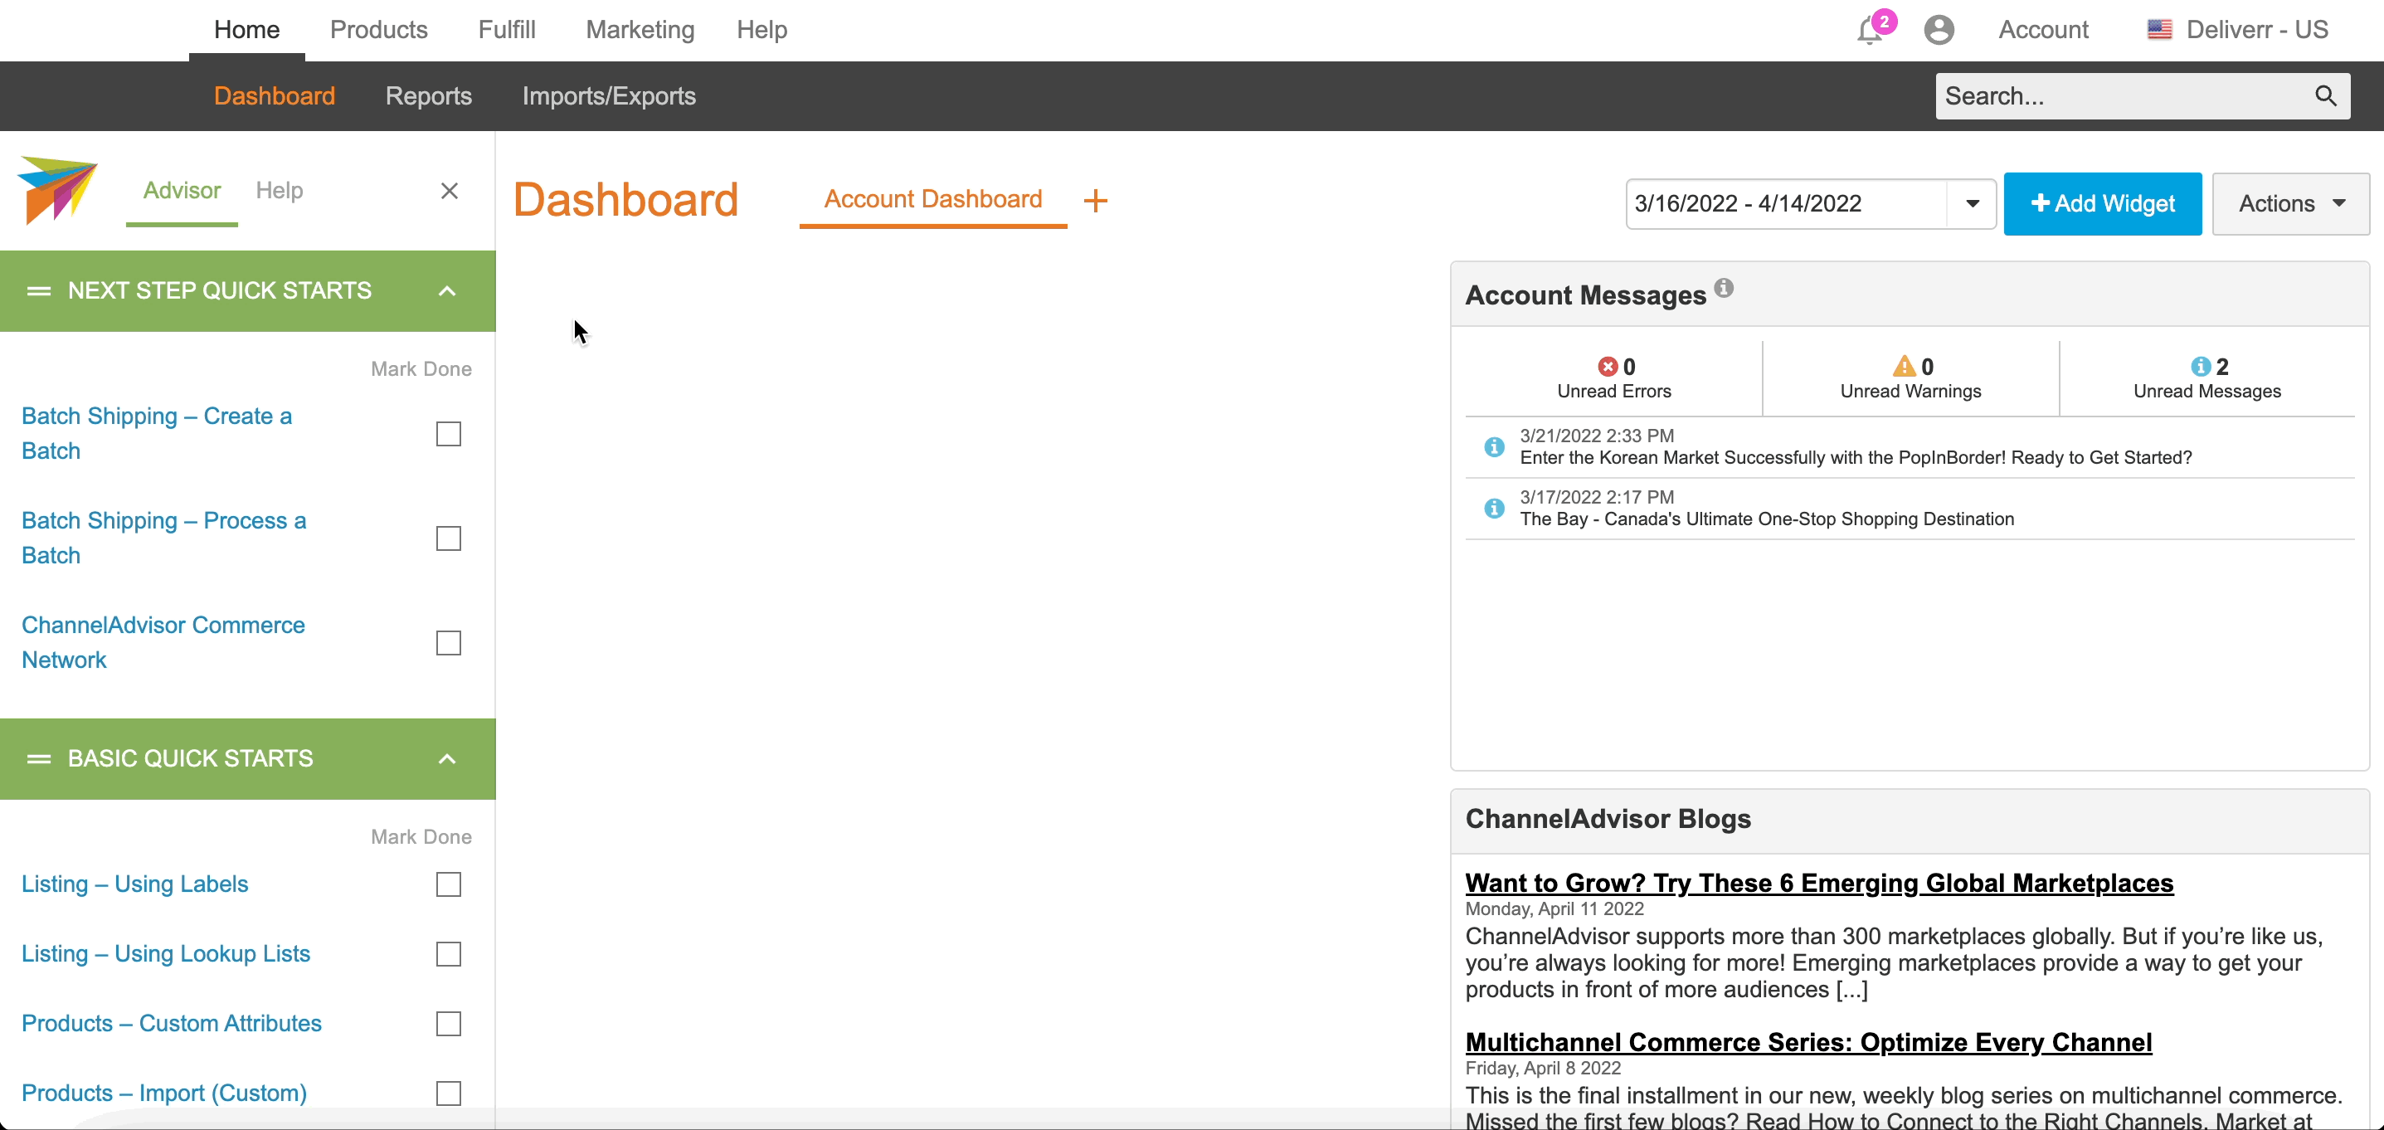This screenshot has height=1130, width=2384.
Task: Switch to Imports/Exports tab
Action: (x=609, y=96)
